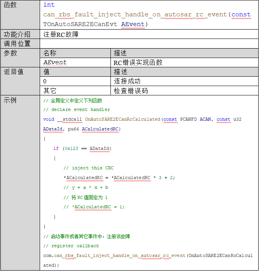Select the '检查错误码' description
This screenshot has width=259, height=271.
131,91
